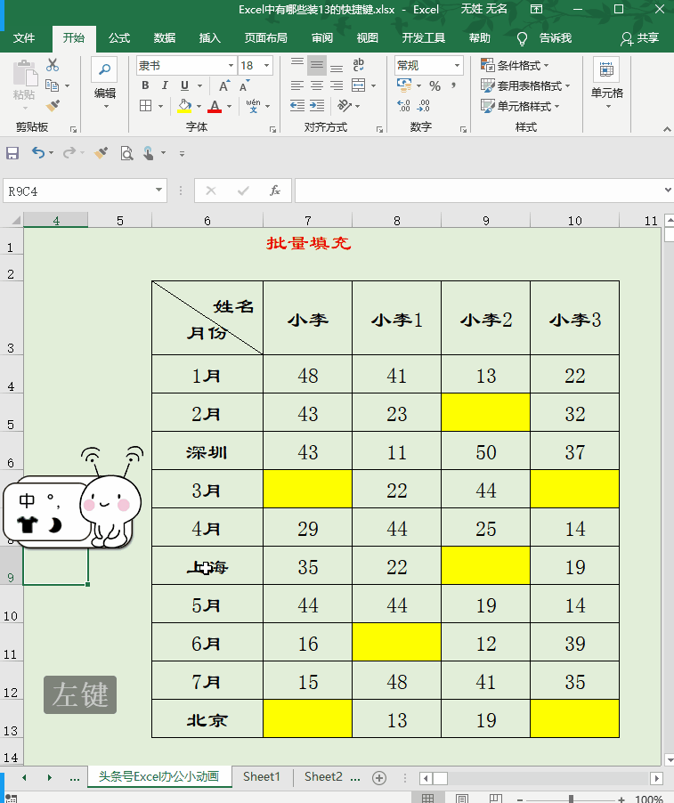Toggle Bold formatting
674x803 pixels.
[x=145, y=85]
